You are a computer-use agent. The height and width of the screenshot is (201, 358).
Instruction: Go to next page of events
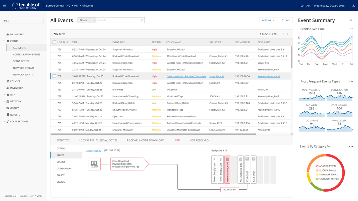point(288,34)
